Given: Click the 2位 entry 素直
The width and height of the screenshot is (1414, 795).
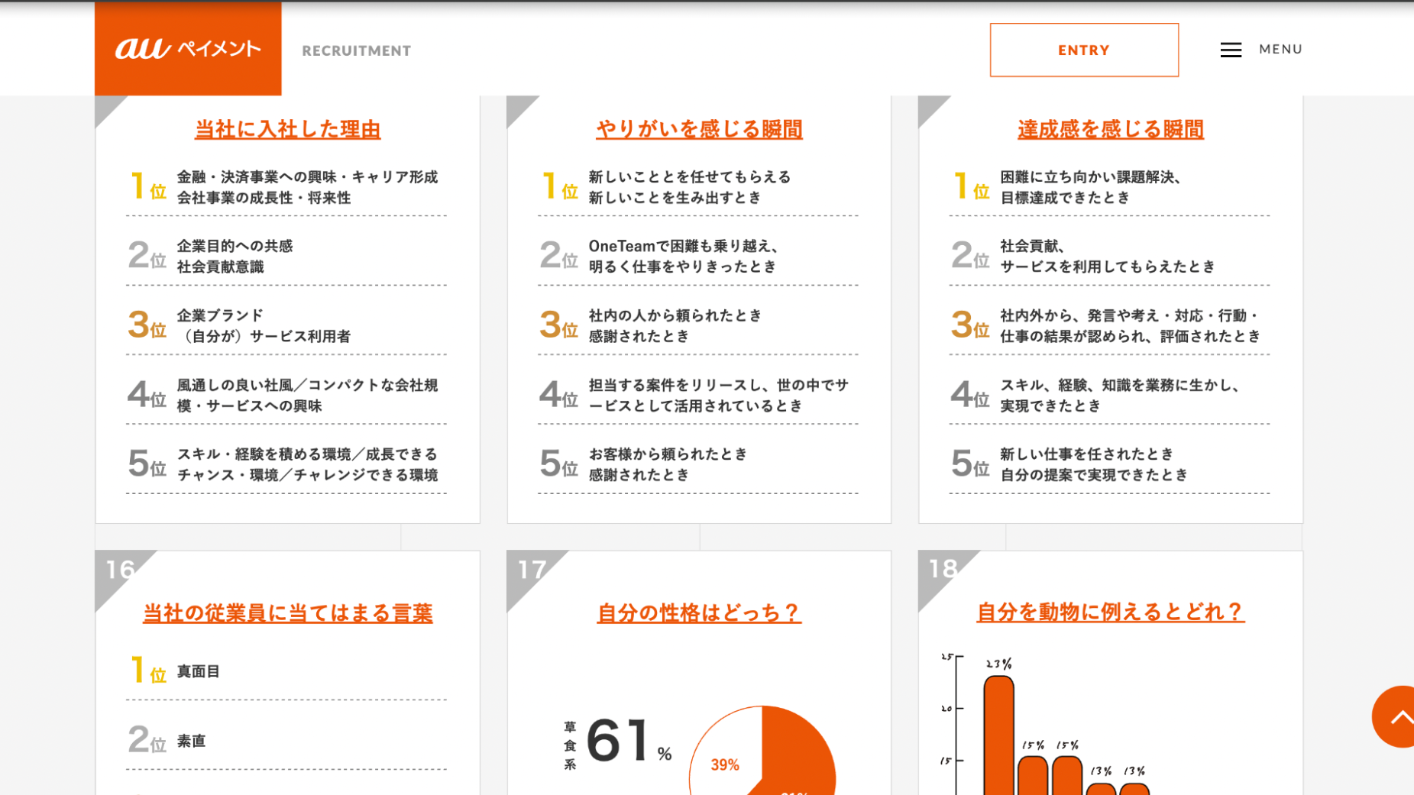Looking at the screenshot, I should click(191, 741).
